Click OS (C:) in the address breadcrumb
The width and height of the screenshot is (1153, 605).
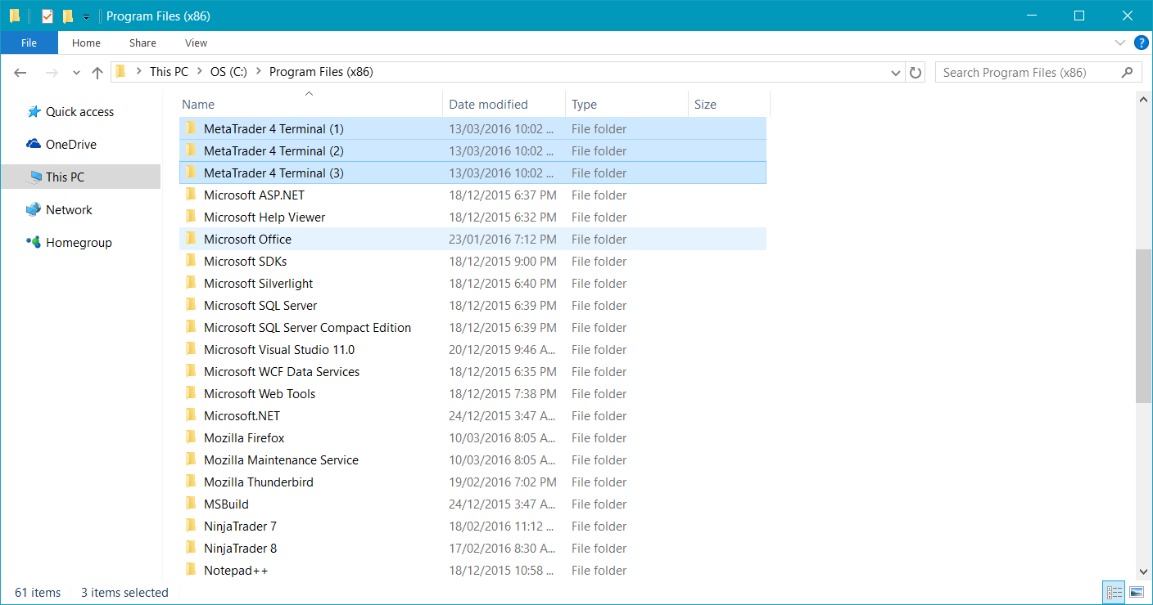[x=228, y=72]
